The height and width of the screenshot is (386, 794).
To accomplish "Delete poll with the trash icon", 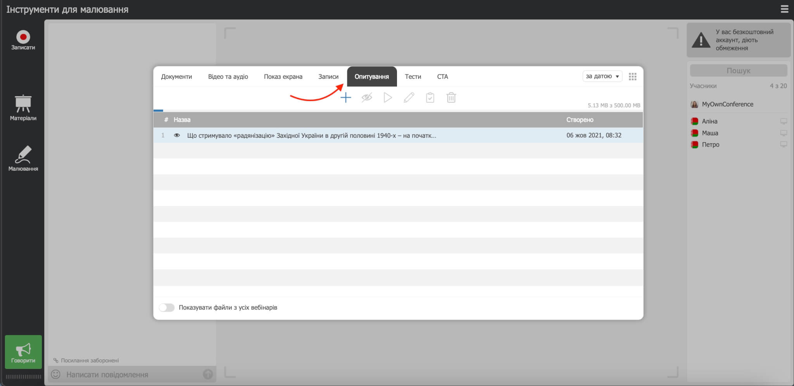I will click(451, 98).
